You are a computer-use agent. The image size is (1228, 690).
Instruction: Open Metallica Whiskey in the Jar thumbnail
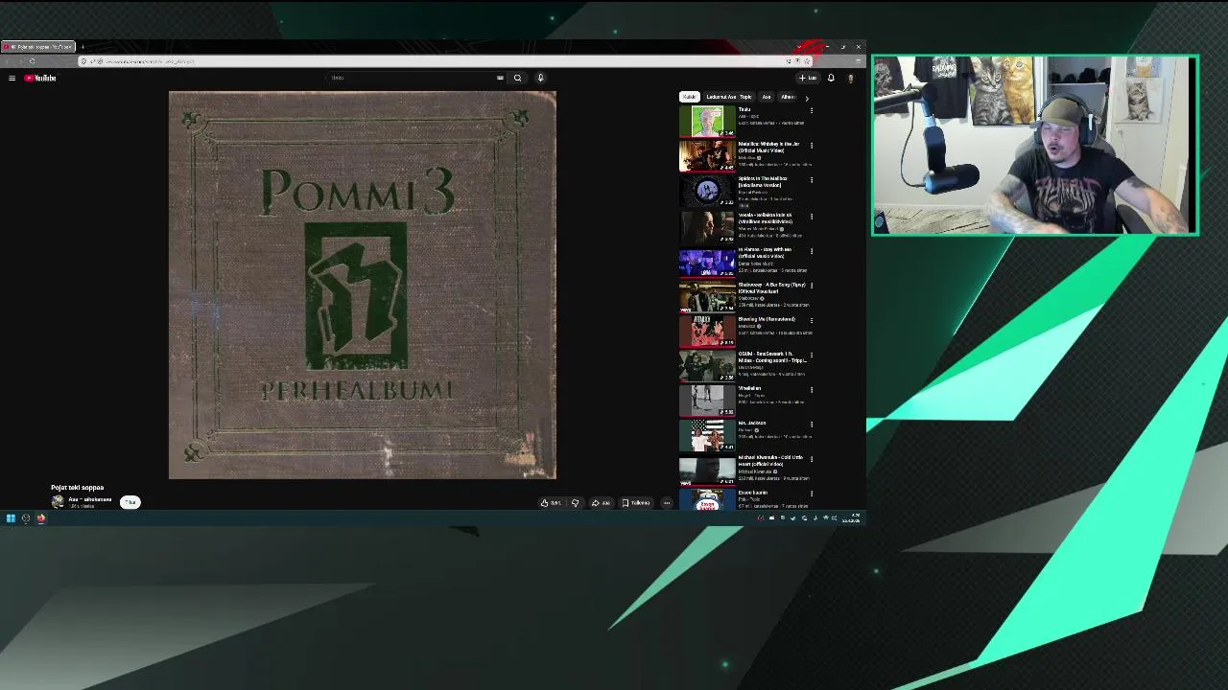pyautogui.click(x=707, y=156)
